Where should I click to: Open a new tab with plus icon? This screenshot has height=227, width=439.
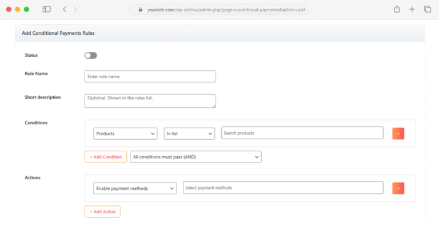pos(412,9)
